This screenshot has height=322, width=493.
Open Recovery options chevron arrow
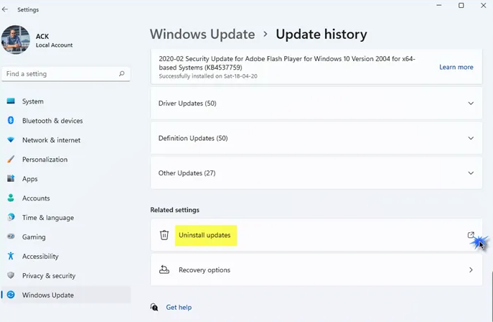pyautogui.click(x=471, y=270)
